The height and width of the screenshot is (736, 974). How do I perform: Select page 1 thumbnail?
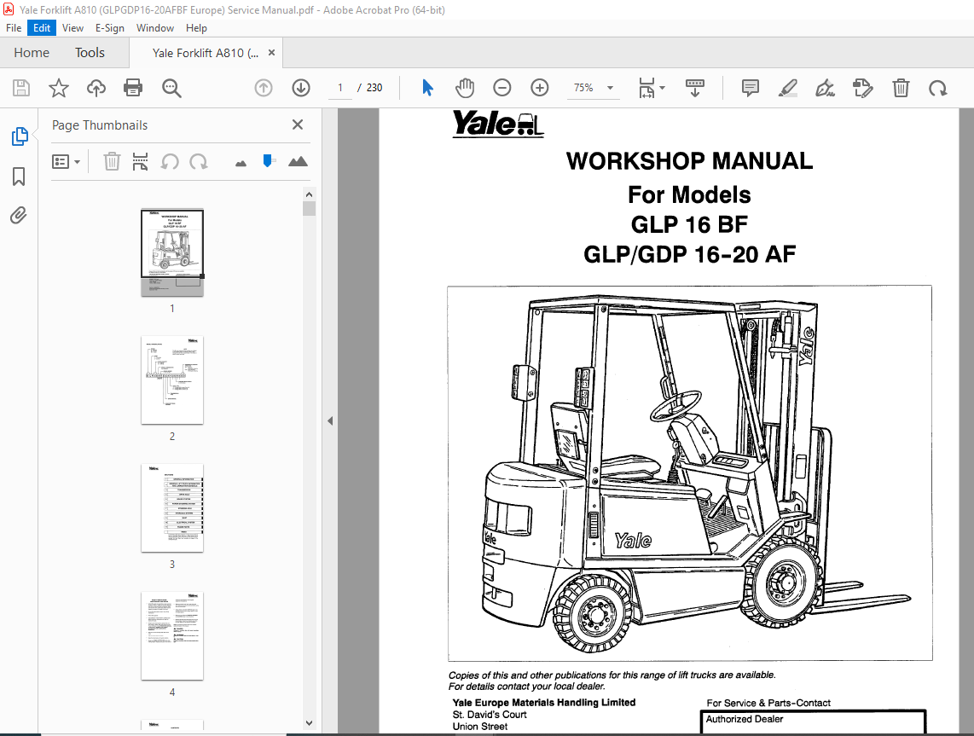(x=172, y=252)
